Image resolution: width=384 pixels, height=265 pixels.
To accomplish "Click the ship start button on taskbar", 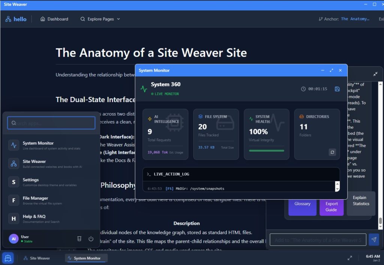I will tap(8, 258).
